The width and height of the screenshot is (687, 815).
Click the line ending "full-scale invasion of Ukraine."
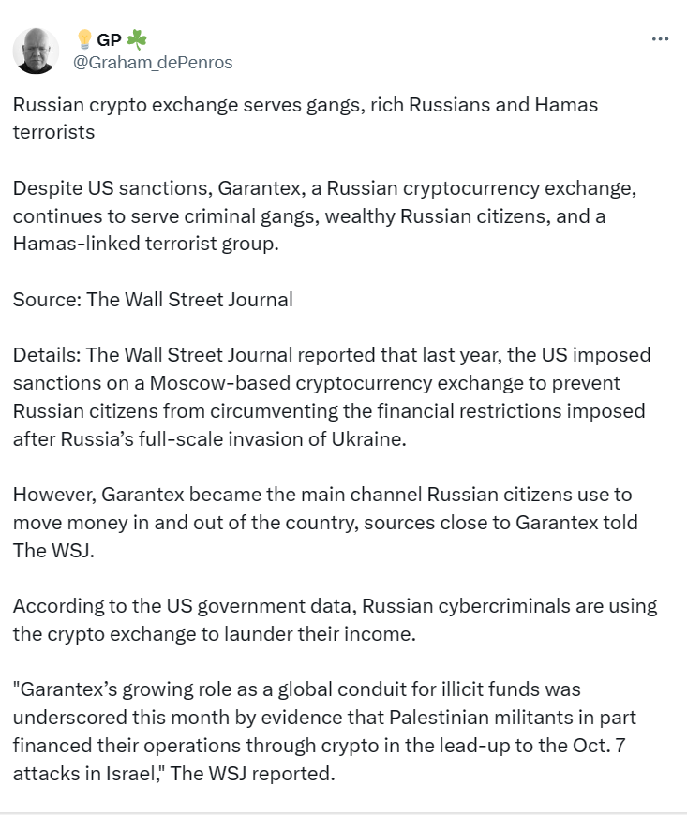(x=210, y=438)
